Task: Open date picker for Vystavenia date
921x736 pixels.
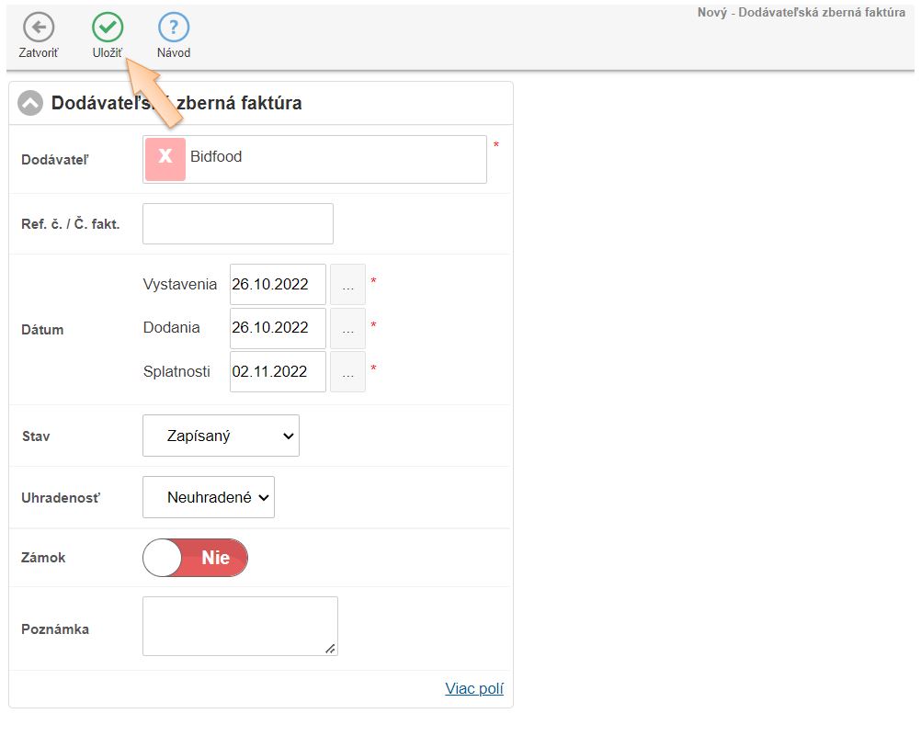Action: pos(347,285)
